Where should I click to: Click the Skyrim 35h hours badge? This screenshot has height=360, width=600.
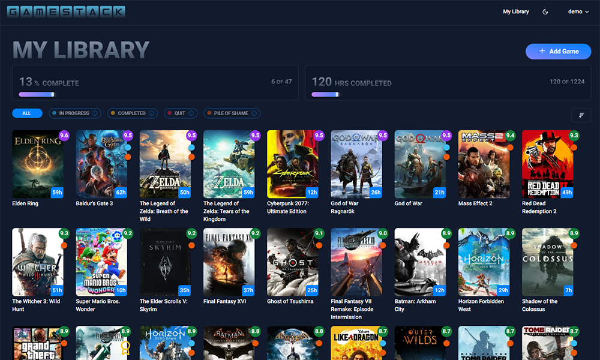(x=184, y=290)
